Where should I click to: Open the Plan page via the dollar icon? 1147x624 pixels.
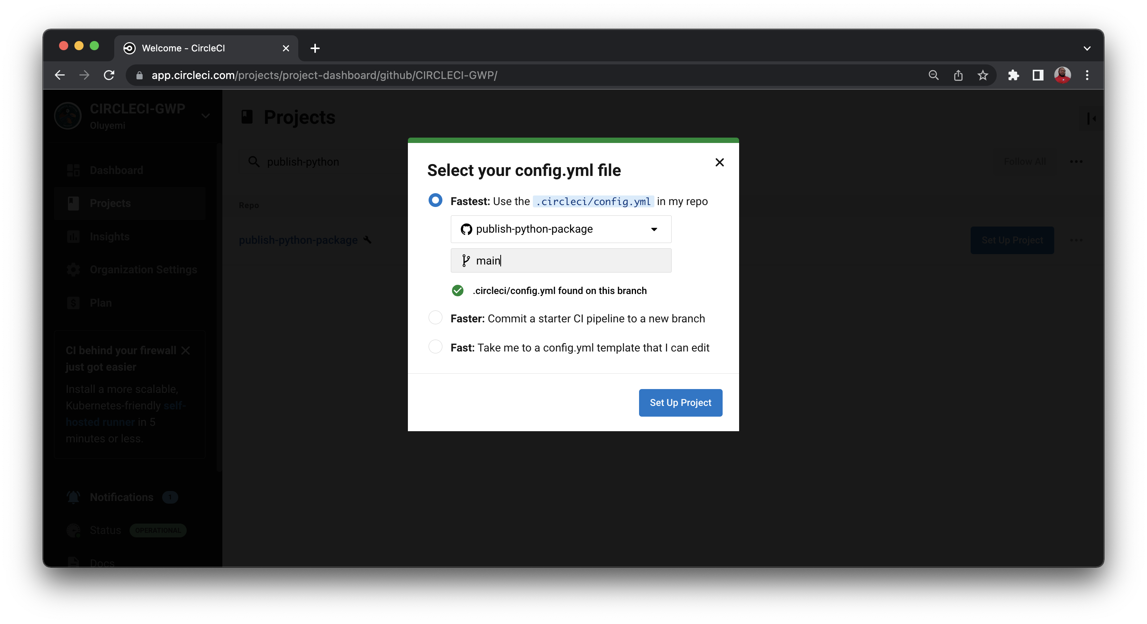74,303
